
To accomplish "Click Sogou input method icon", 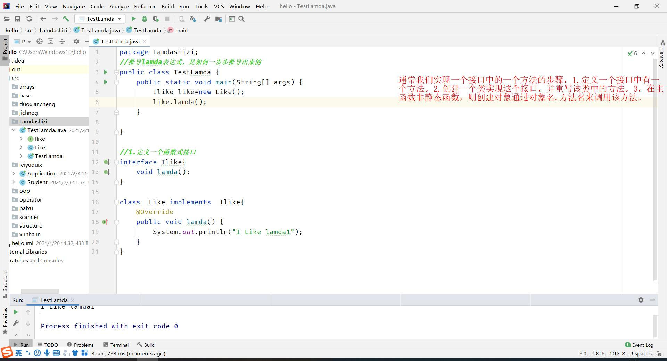I will pos(7,352).
